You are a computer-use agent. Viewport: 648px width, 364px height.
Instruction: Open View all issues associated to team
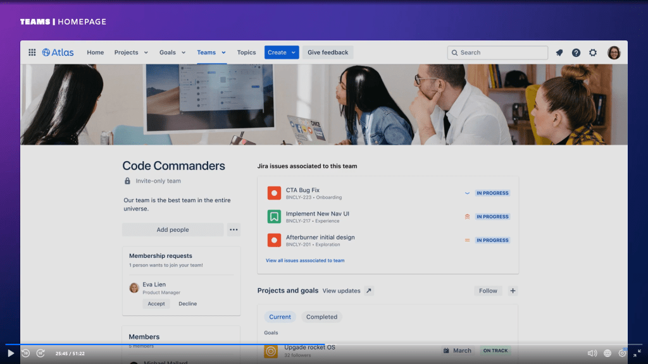(x=305, y=260)
